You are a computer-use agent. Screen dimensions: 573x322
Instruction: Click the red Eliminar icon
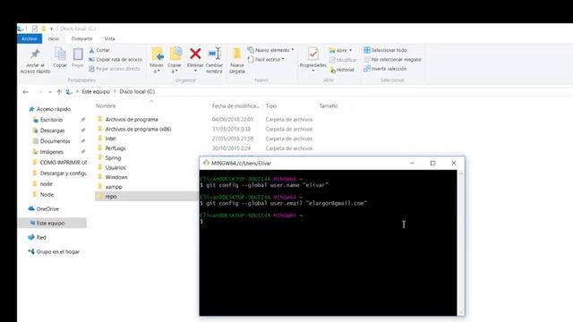195,54
